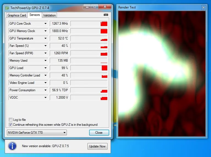Click the 52.0 °C temperature value

(59, 38)
